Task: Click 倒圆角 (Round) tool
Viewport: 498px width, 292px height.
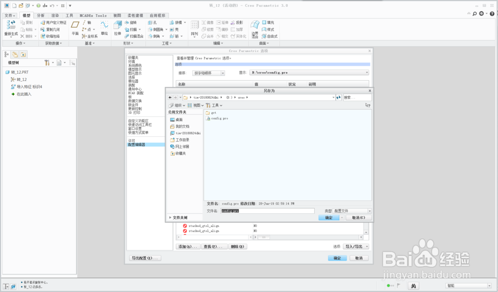Action: coord(155,29)
